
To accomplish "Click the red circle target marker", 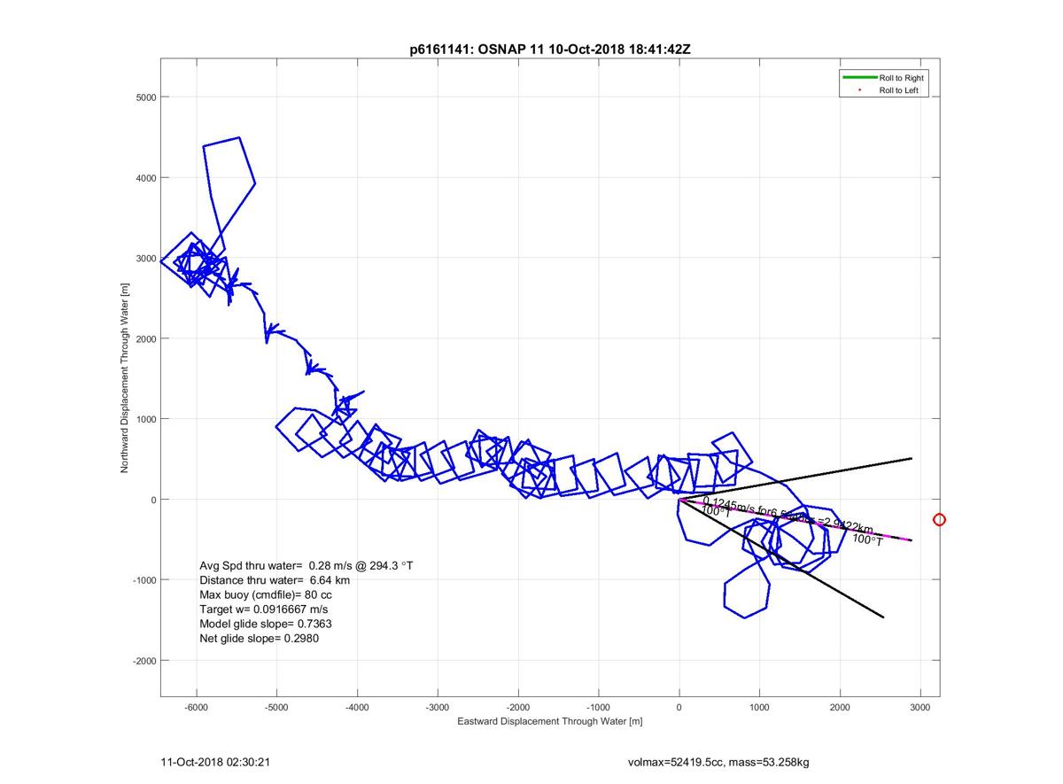I will (x=940, y=520).
